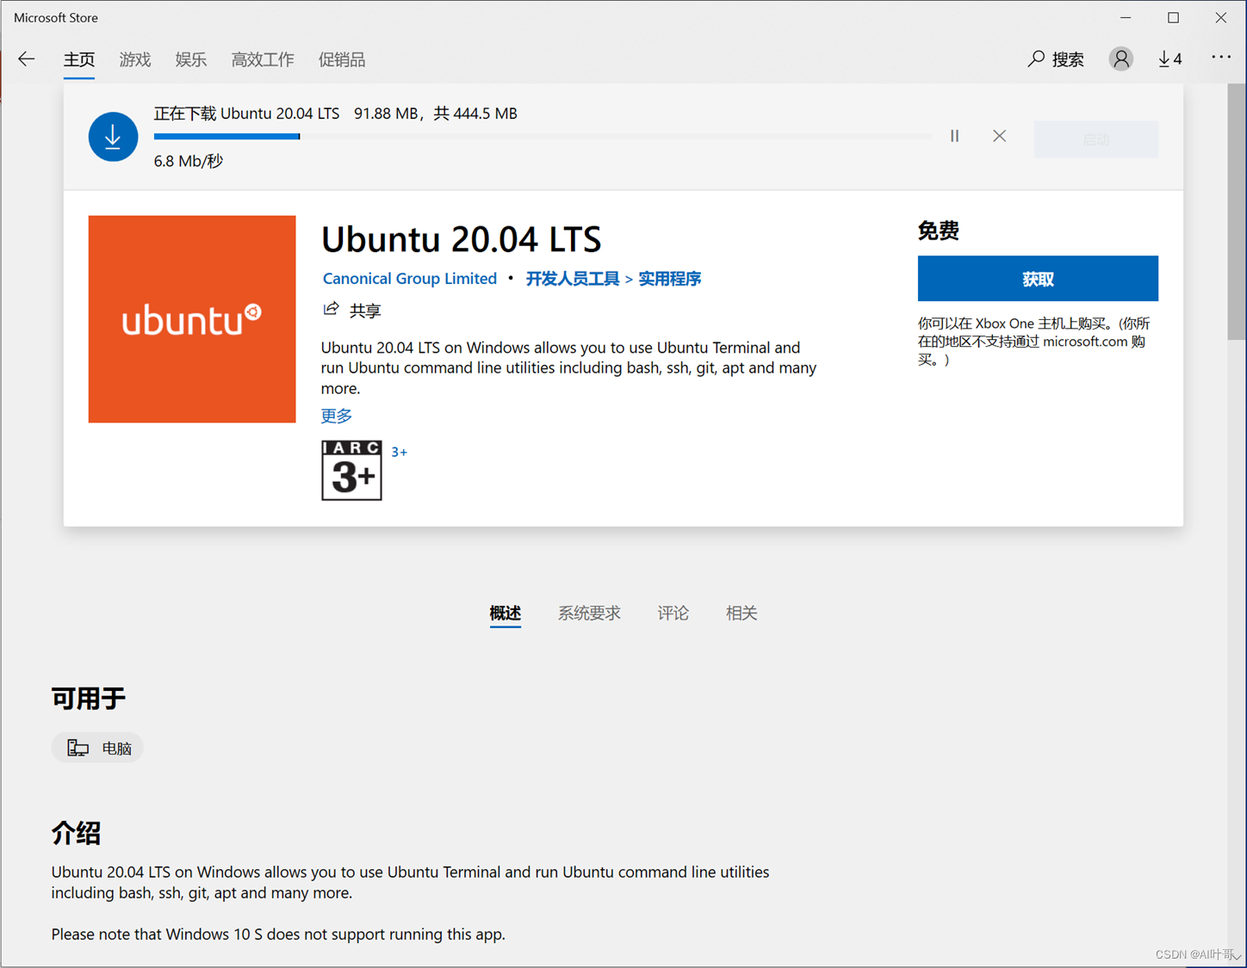Image resolution: width=1247 pixels, height=968 pixels.
Task: Open the 实用程序 subcategory link
Action: coord(670,279)
